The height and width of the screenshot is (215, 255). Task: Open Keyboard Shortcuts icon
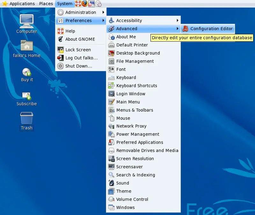[112, 85]
